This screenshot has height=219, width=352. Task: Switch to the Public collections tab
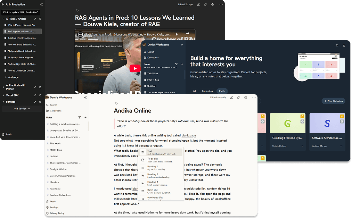point(222,91)
